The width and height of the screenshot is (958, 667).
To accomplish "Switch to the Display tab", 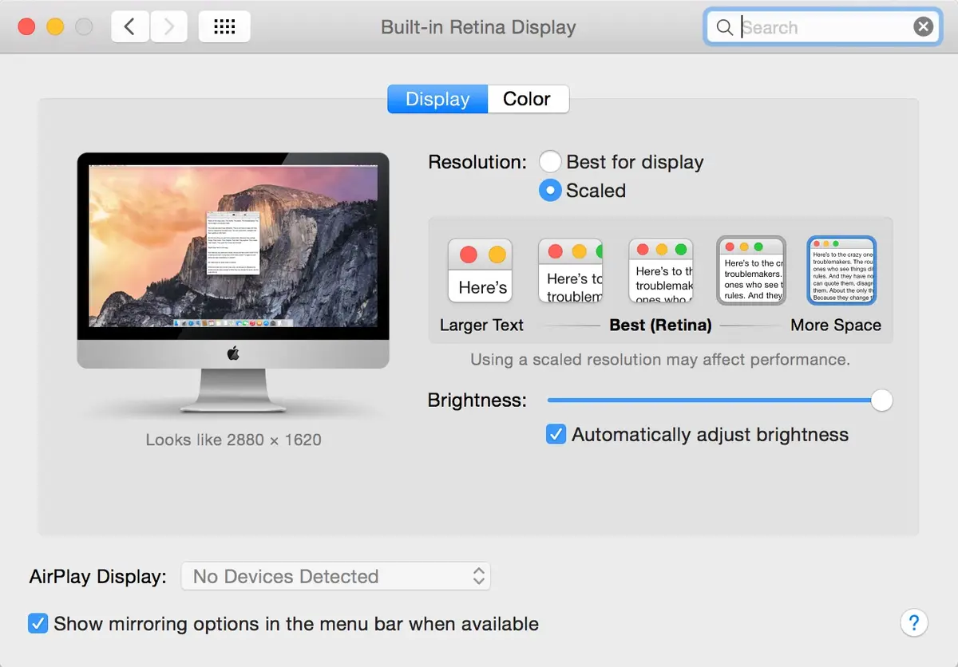I will (x=437, y=99).
